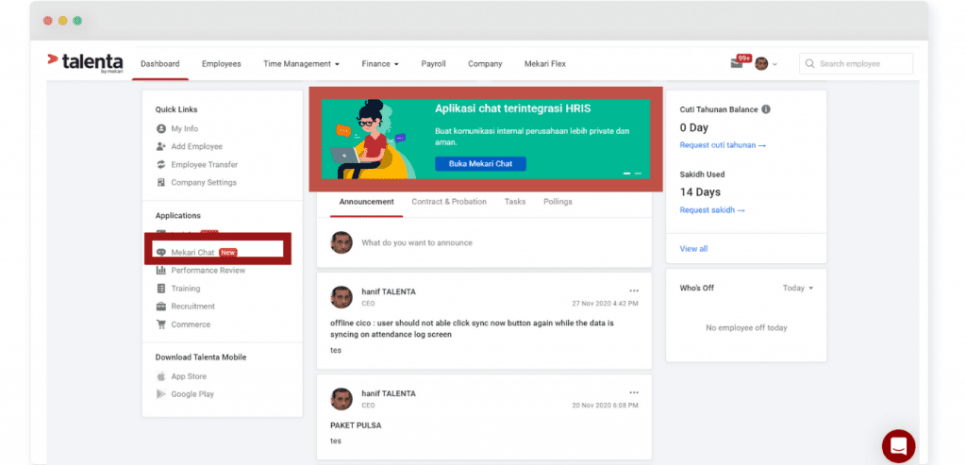Select the first banner carousel indicator

(627, 174)
